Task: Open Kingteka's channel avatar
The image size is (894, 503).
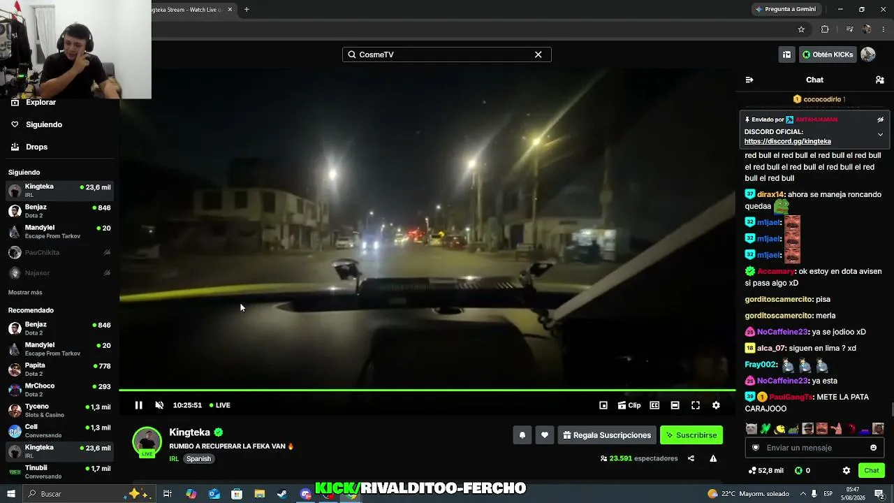Action: pos(147,442)
